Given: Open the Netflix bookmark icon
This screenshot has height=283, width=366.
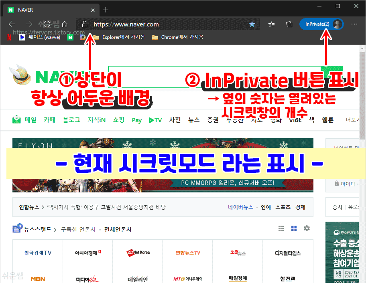Looking at the screenshot, I should pos(9,37).
